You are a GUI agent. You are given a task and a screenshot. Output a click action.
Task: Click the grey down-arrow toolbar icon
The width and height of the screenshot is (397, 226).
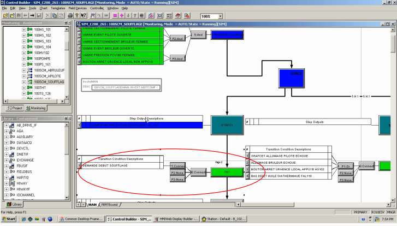pyautogui.click(x=128, y=16)
